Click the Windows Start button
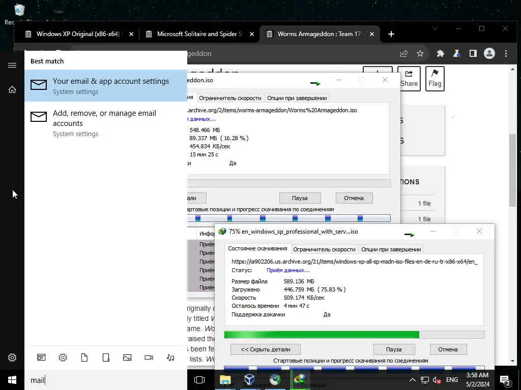521x390 pixels. 12,380
